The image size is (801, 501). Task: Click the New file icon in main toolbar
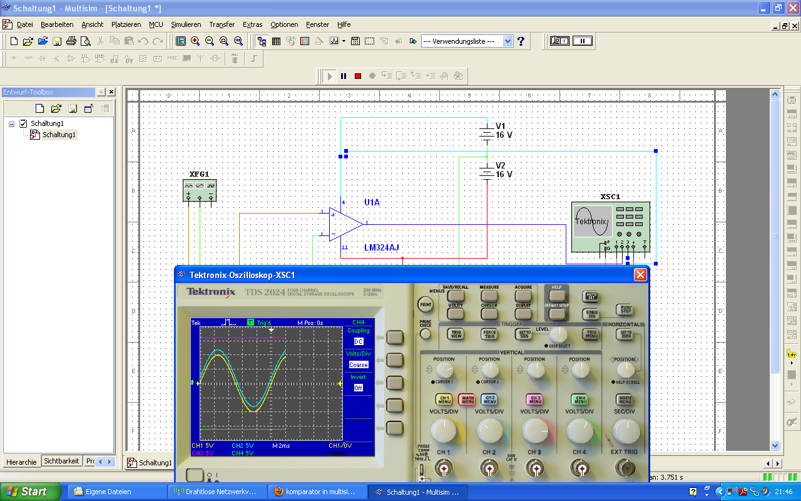14,41
